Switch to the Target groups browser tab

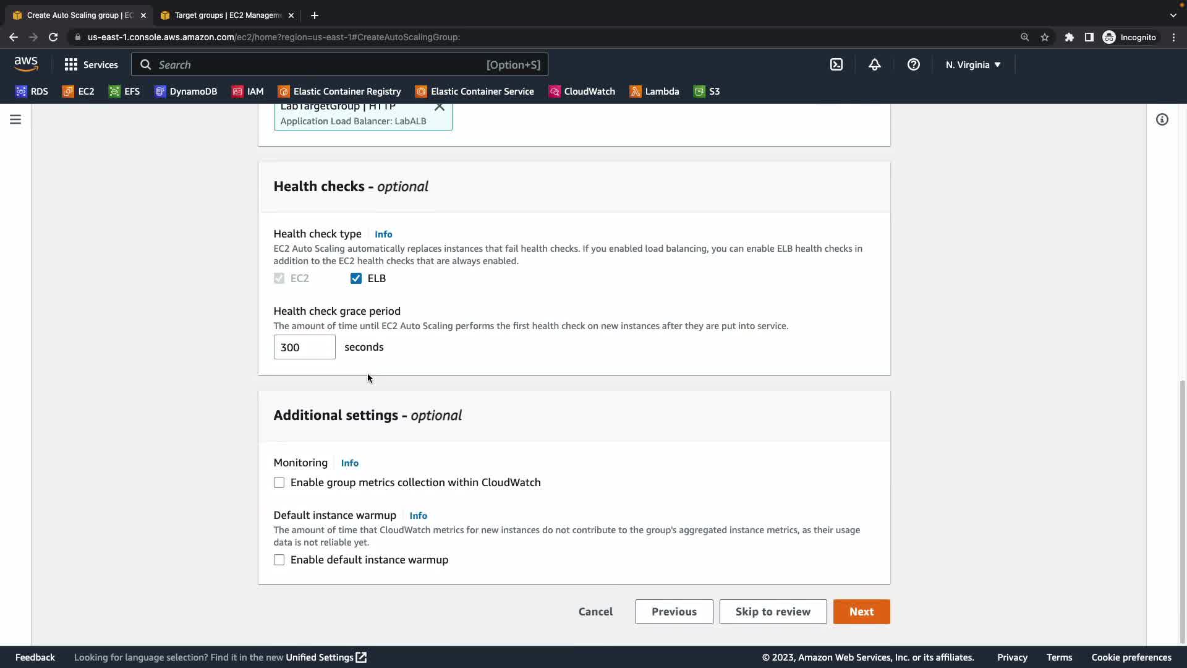point(227,15)
